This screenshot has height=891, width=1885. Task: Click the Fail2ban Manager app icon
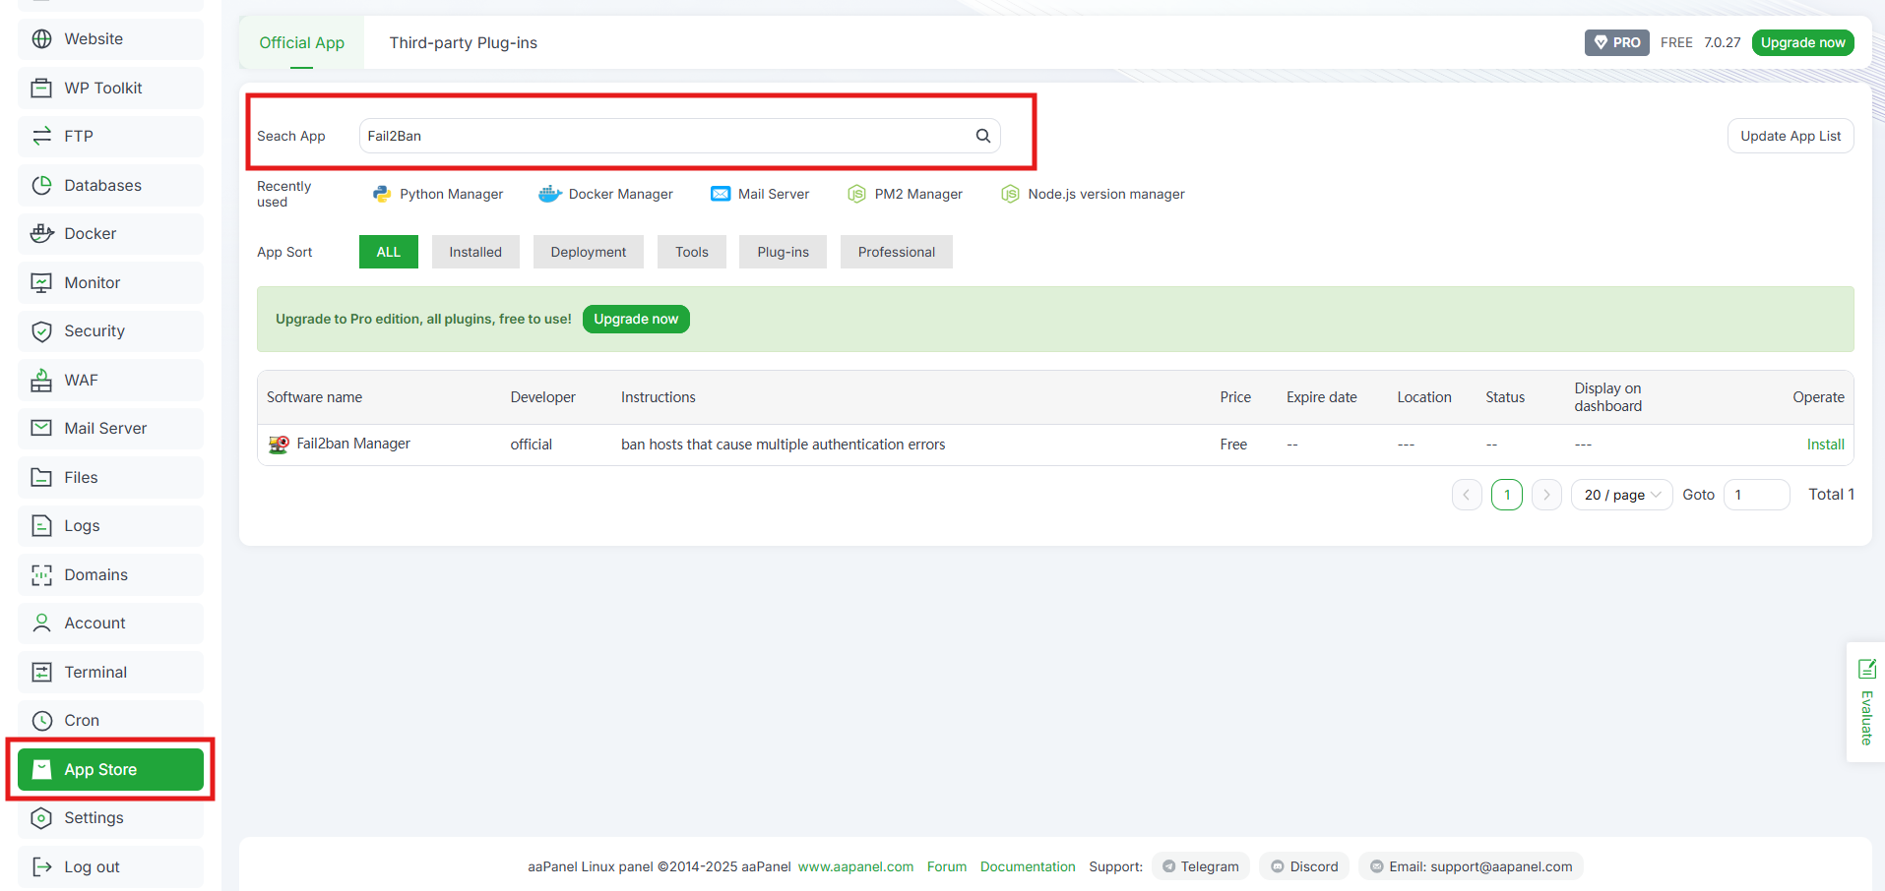[279, 445]
